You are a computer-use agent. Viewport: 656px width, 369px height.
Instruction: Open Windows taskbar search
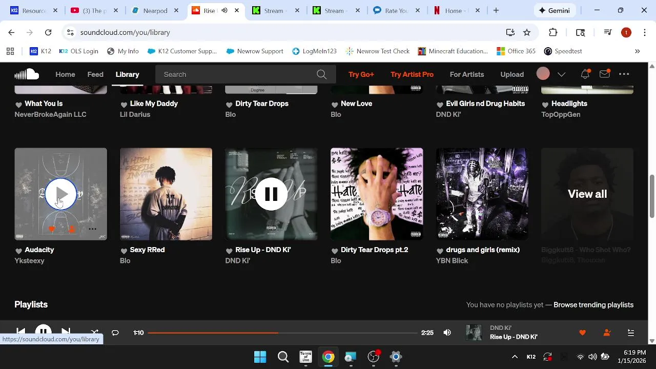coord(283,357)
